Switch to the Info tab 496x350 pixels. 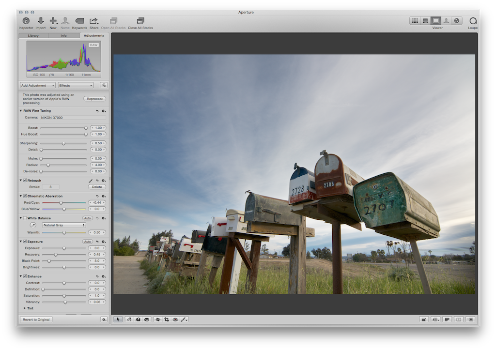[63, 36]
